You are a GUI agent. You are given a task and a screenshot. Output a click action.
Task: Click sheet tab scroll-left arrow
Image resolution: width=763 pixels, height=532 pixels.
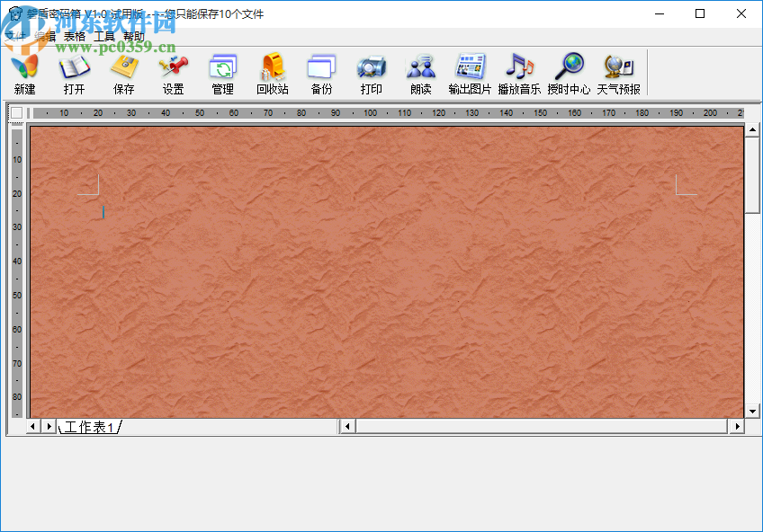point(32,427)
